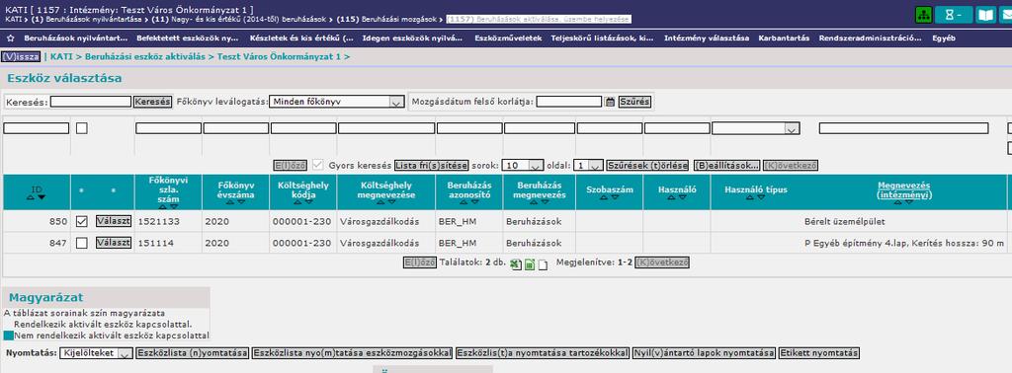Sort Főkönyv évszáma descending

tap(241, 201)
